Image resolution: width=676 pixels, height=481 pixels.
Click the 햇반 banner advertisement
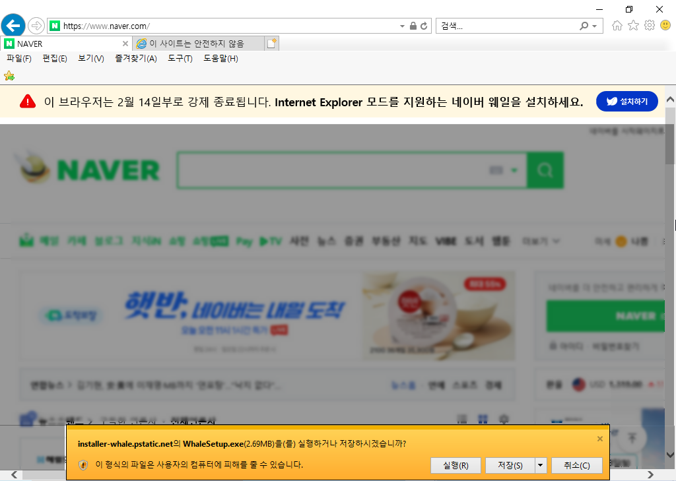tap(267, 315)
